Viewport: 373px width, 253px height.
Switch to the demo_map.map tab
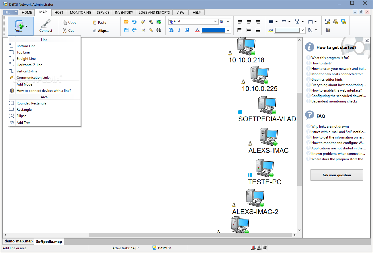pos(18,241)
